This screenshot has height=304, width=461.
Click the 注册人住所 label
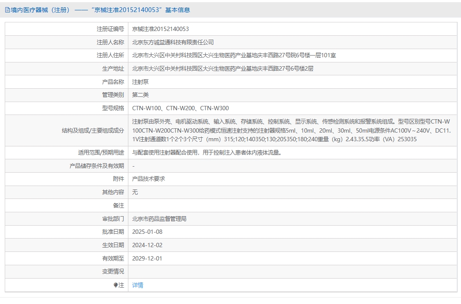pyautogui.click(x=110, y=56)
